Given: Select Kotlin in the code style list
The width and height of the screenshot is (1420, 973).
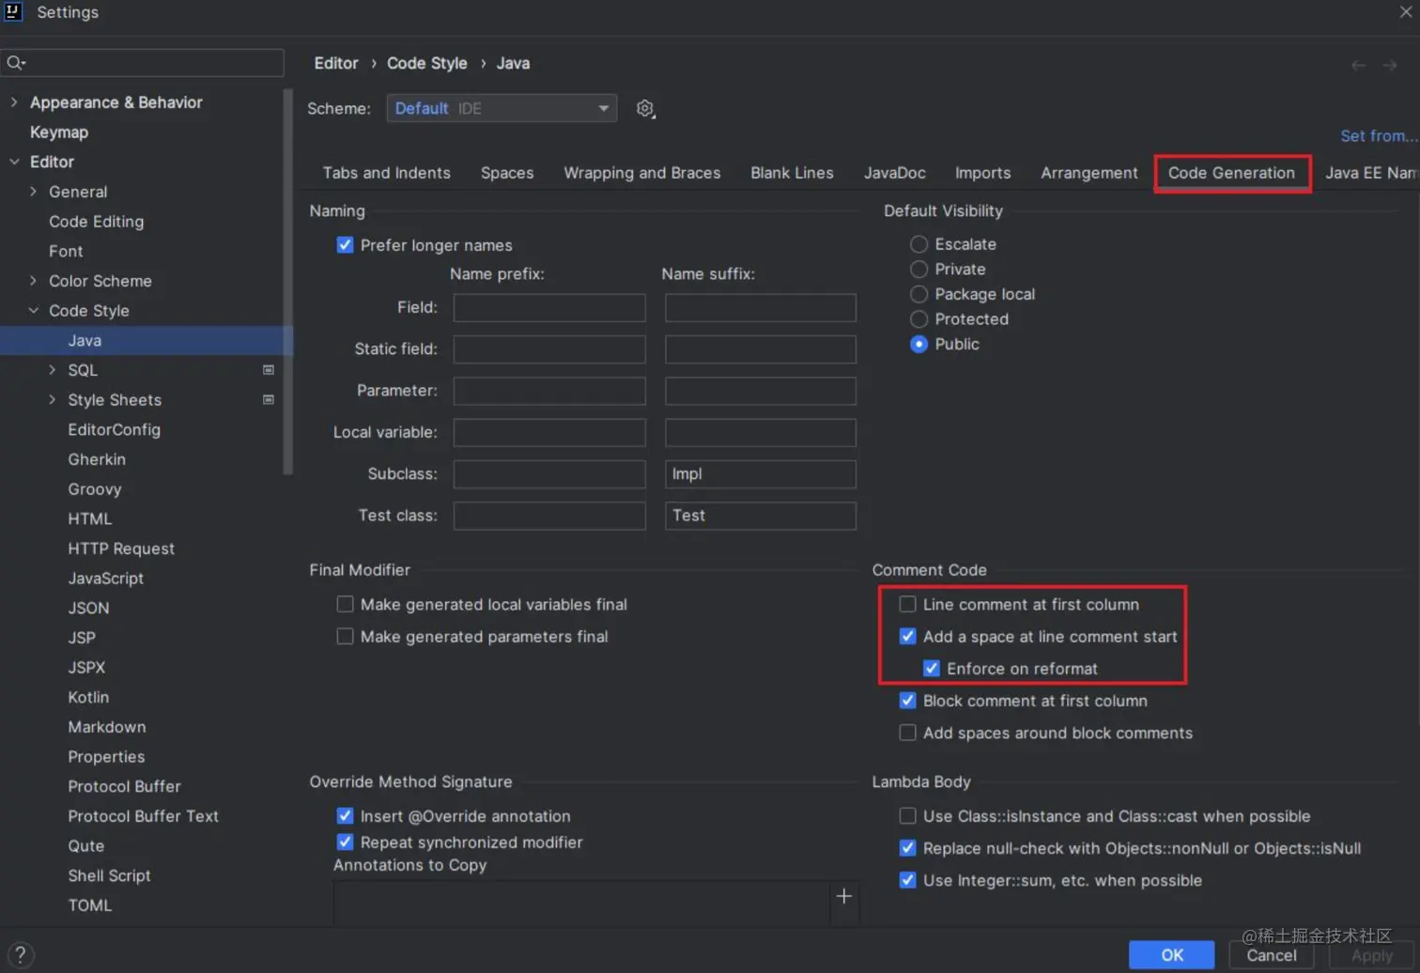Looking at the screenshot, I should (88, 698).
